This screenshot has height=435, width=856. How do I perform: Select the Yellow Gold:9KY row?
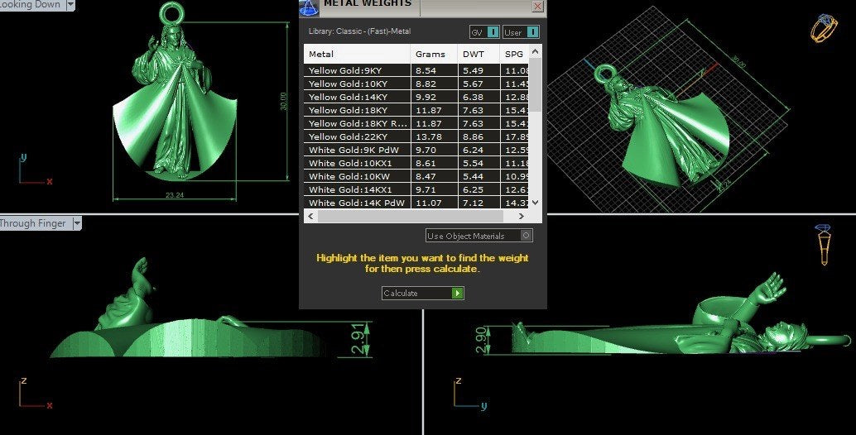coord(416,70)
